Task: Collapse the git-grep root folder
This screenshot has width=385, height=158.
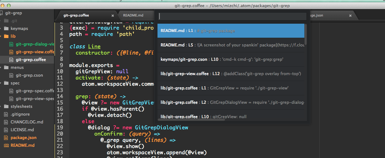Action: [x=13, y=13]
